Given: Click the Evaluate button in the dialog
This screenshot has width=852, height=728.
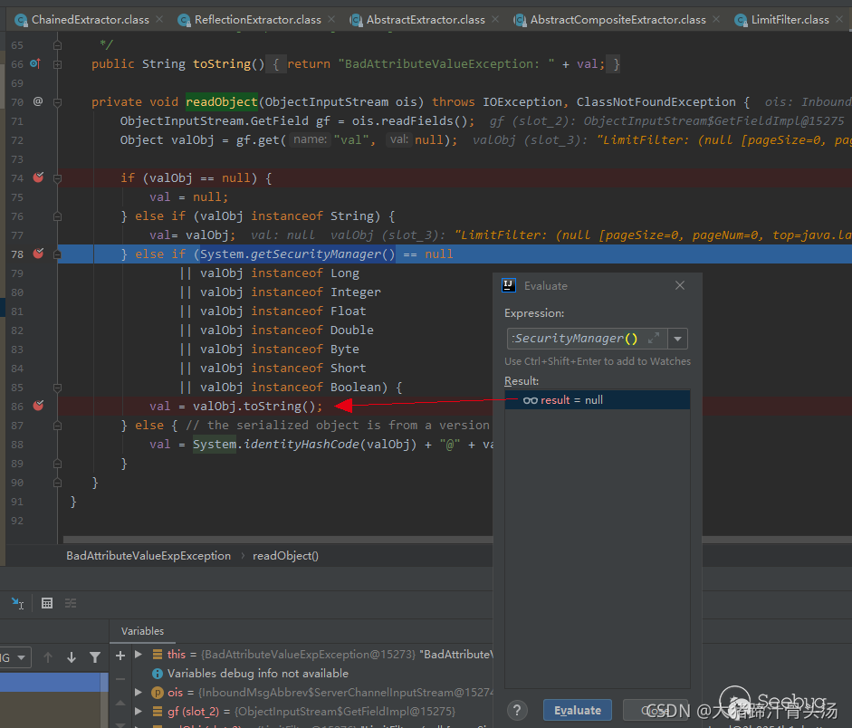Looking at the screenshot, I should tap(578, 710).
